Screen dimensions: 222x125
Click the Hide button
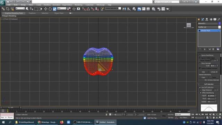(203, 72)
